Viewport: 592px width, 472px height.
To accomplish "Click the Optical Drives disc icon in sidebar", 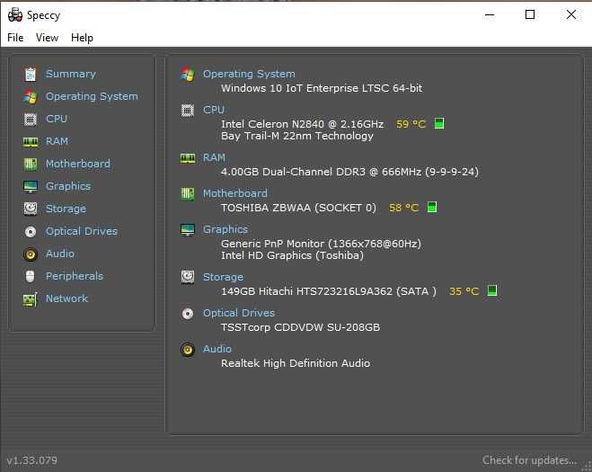I will [x=31, y=232].
